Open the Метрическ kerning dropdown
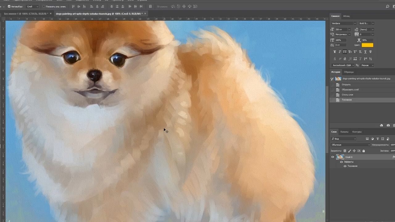Image resolution: width=395 pixels, height=222 pixels. 349,34
